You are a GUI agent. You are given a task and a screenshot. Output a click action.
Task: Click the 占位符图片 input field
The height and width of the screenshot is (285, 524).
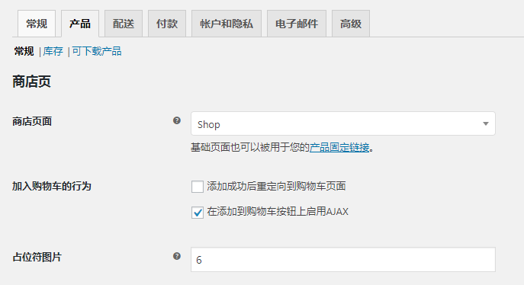tap(343, 259)
